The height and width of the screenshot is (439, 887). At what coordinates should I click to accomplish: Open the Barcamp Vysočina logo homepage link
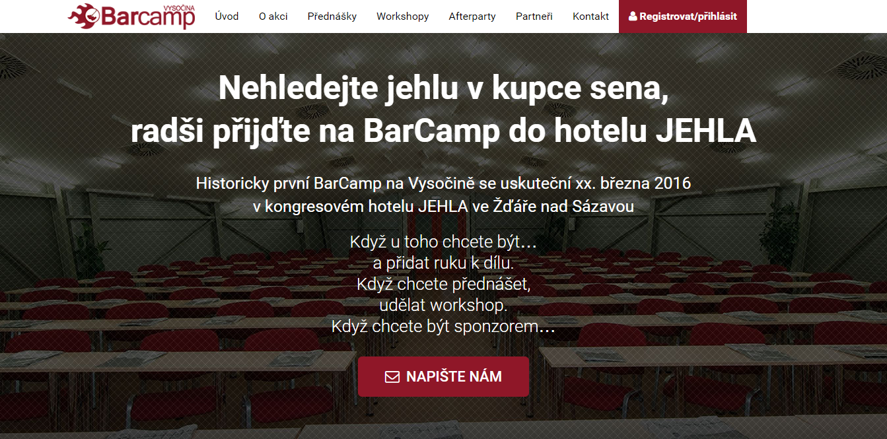click(x=132, y=16)
